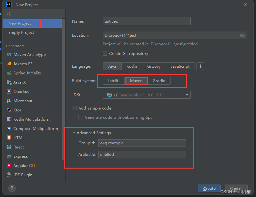Screen dimensions: 256x197
Task: Choose IntelliJ build system
Action: [x=114, y=81]
